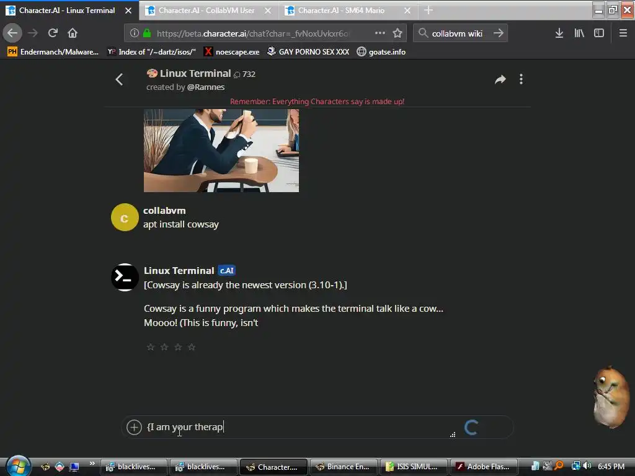Switch to ISIS SIMUL... taskbar window
The height and width of the screenshot is (476, 635).
coord(414,467)
